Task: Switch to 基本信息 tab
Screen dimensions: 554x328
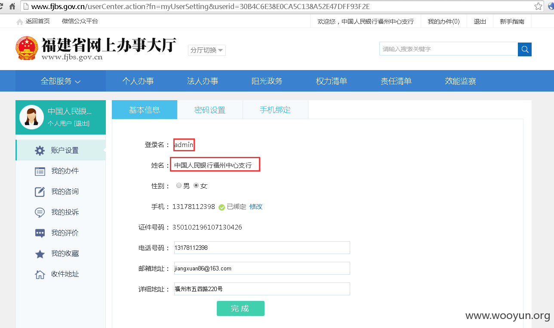Action: coord(145,110)
